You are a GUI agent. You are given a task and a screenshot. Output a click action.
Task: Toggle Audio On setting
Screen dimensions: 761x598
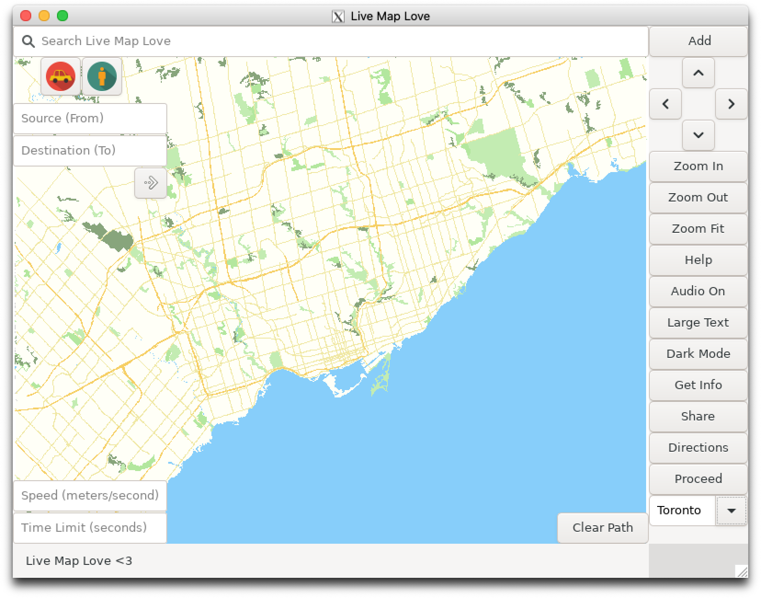click(698, 291)
